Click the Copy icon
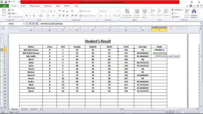 tap(9, 13)
